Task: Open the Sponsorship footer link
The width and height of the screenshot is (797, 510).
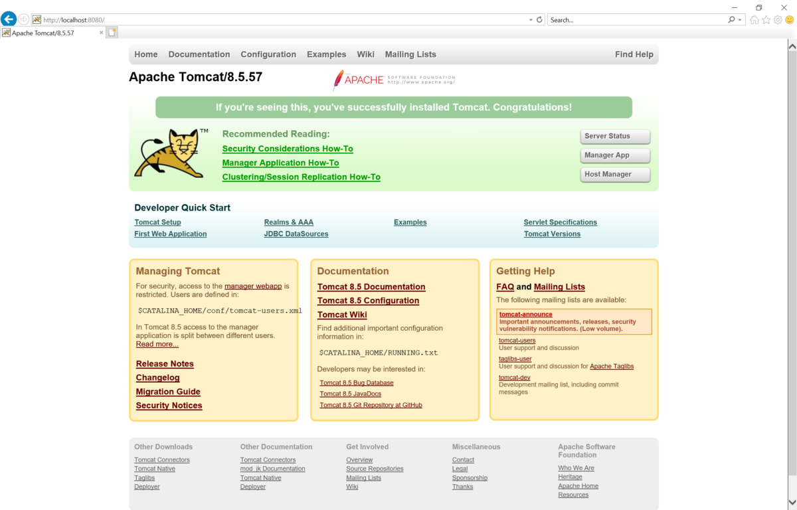Action: click(x=470, y=478)
